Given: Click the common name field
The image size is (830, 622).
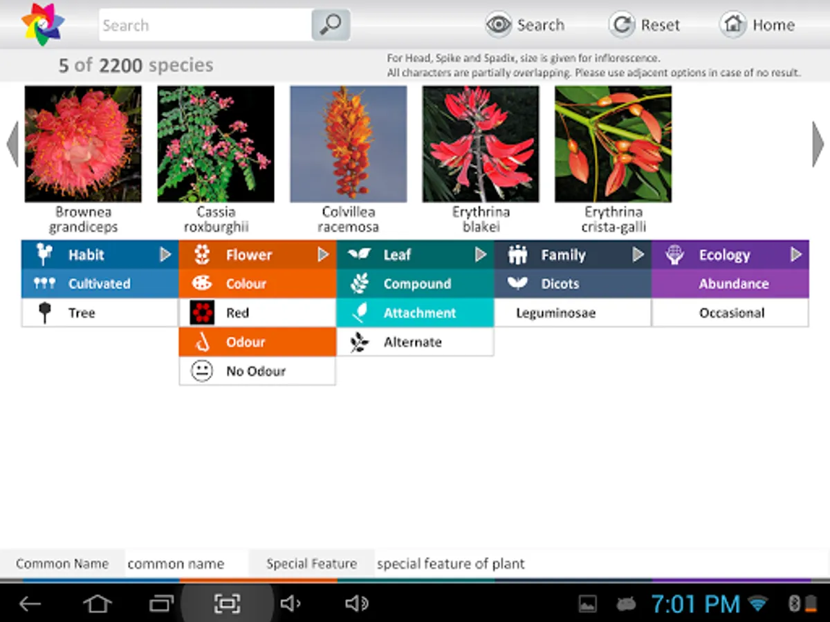Looking at the screenshot, I should click(x=186, y=564).
